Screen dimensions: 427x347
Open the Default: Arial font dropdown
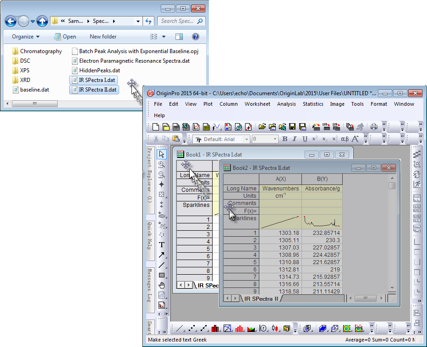pyautogui.click(x=246, y=139)
